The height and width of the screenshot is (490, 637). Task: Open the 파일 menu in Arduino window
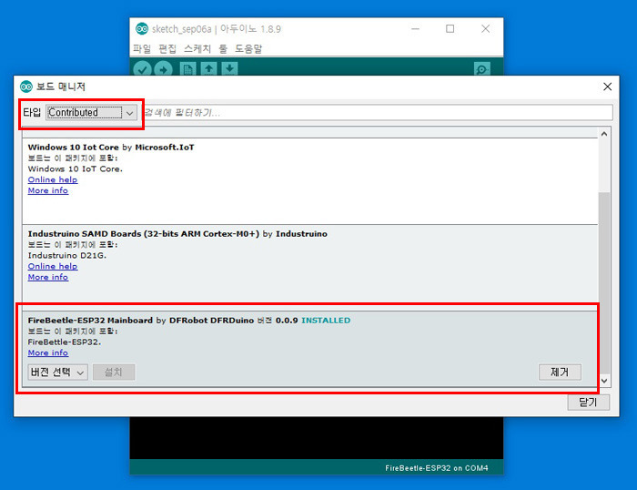coord(142,49)
